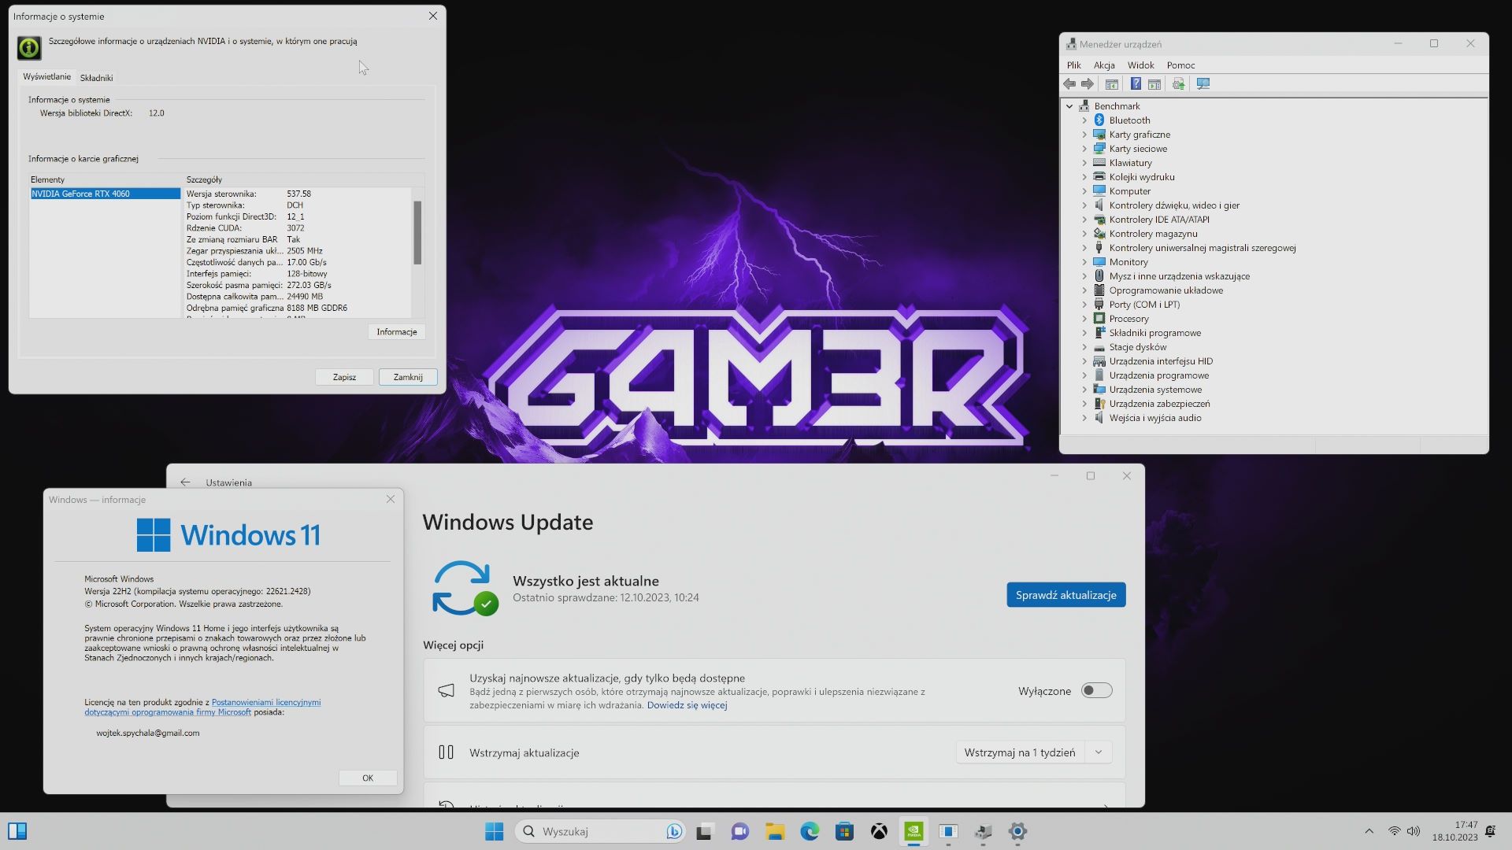Expand the Procesory node chevron
This screenshot has height=850, width=1512.
coord(1084,319)
